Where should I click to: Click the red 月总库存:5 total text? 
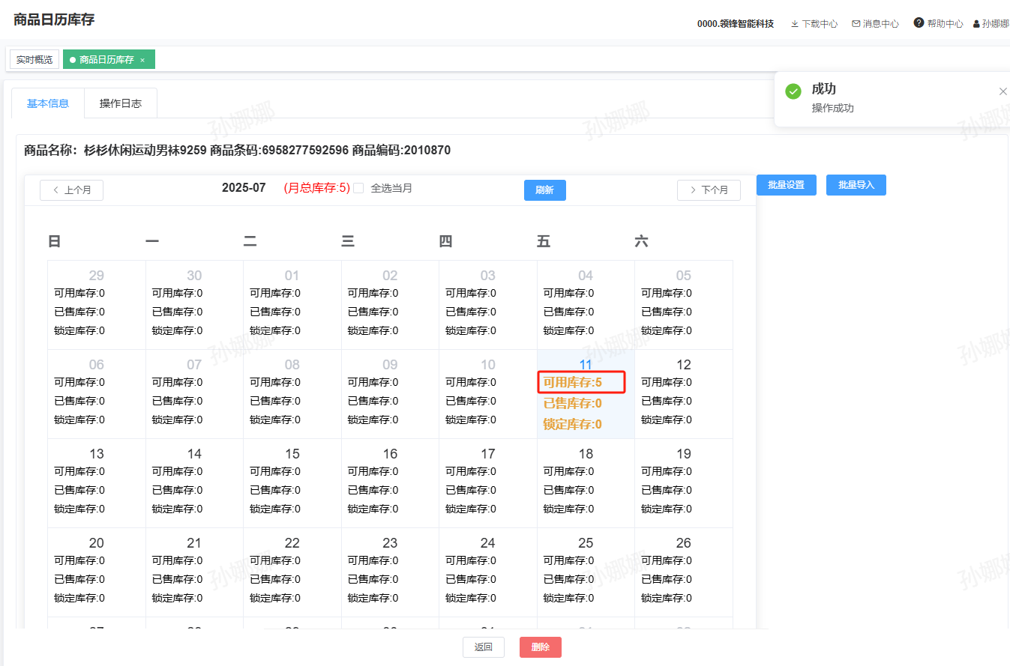[x=316, y=188]
